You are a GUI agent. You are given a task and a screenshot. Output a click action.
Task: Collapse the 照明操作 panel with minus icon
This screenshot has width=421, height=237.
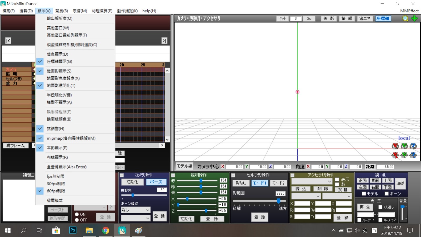(x=173, y=175)
